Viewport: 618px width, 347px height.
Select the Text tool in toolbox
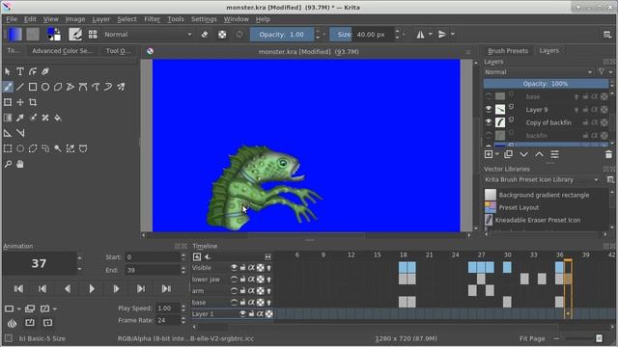(20, 71)
